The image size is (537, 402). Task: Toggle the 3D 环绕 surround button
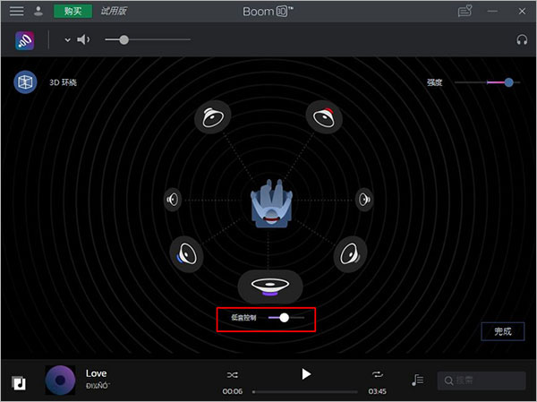25,82
